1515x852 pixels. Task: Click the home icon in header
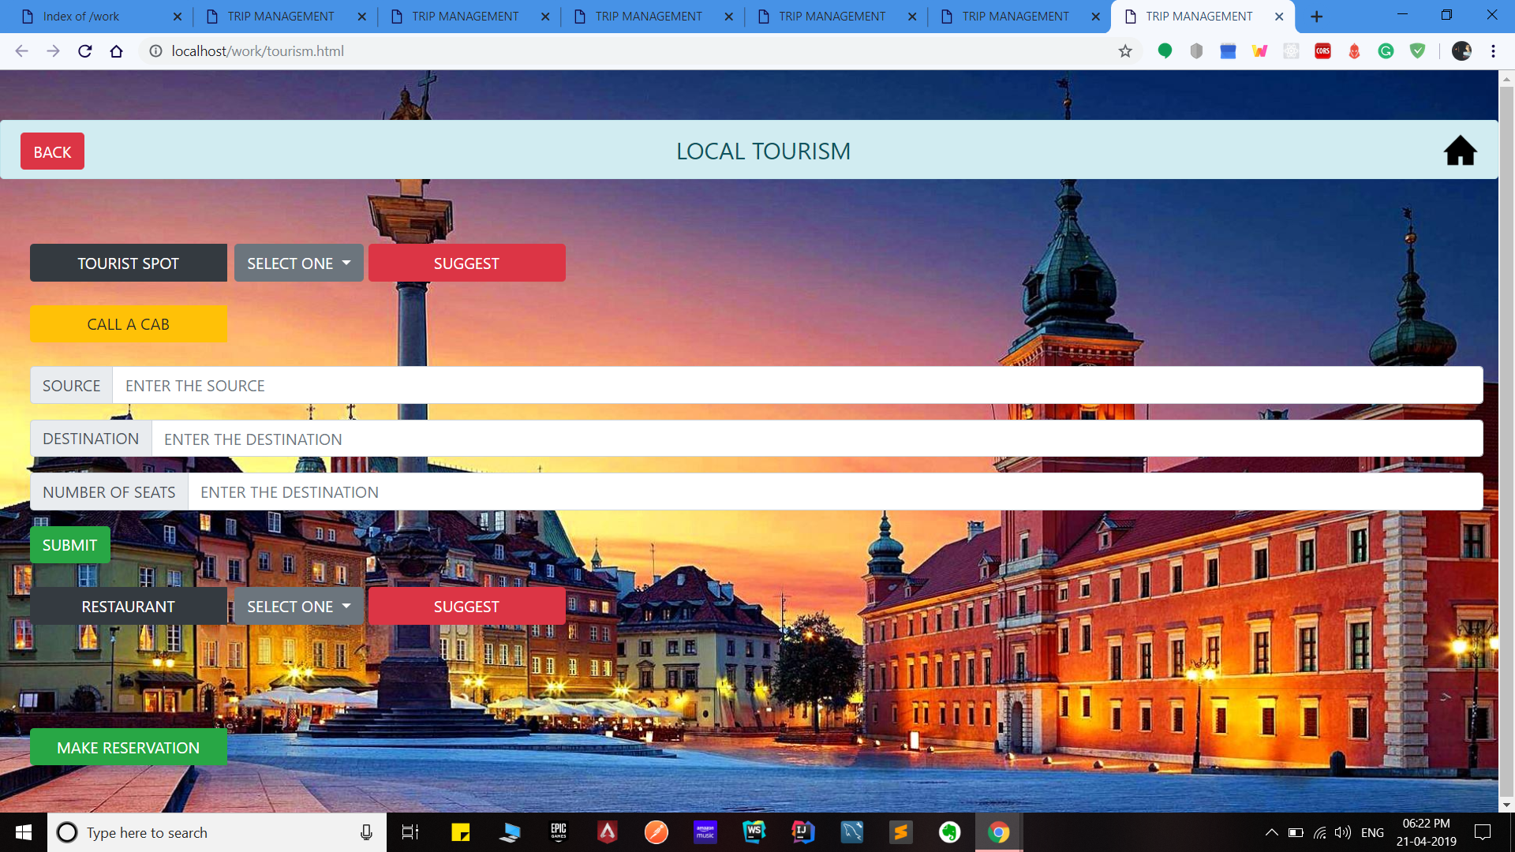pyautogui.click(x=1460, y=151)
